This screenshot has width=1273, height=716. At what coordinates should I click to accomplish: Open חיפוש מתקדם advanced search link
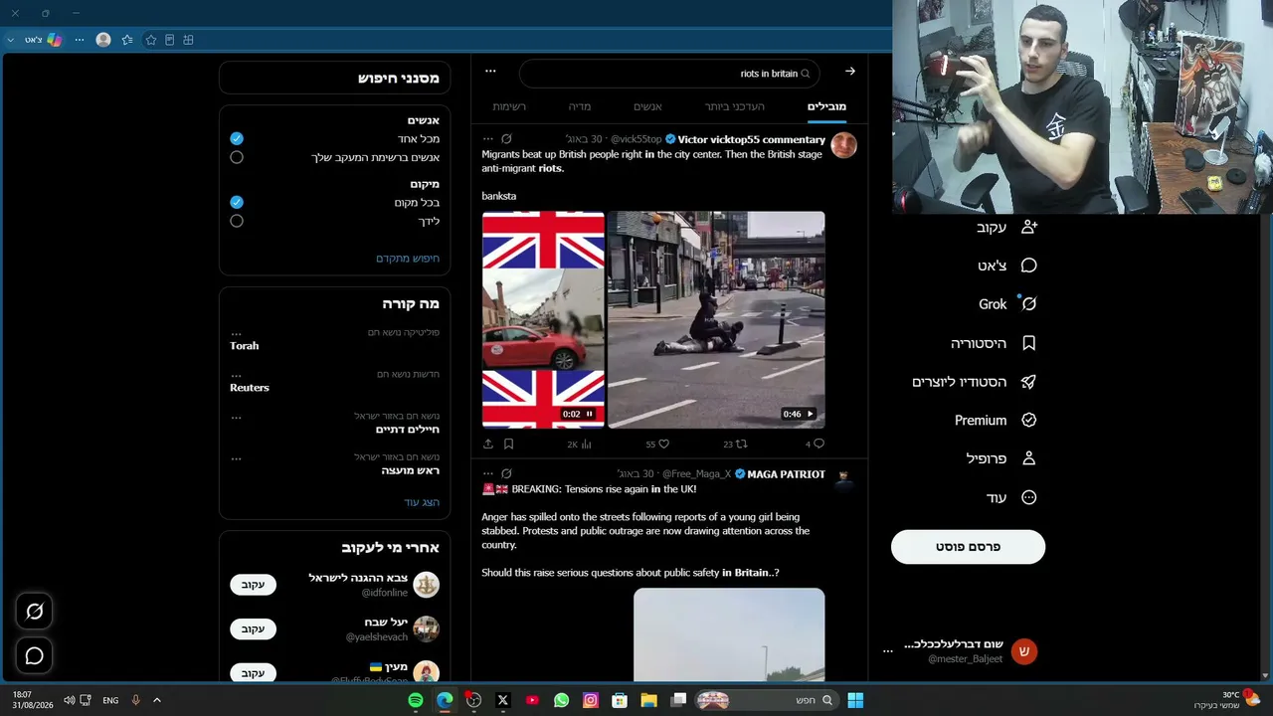pyautogui.click(x=408, y=259)
